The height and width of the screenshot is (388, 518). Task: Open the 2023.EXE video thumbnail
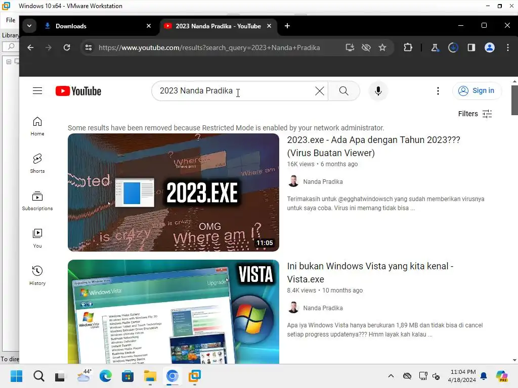[174, 192]
